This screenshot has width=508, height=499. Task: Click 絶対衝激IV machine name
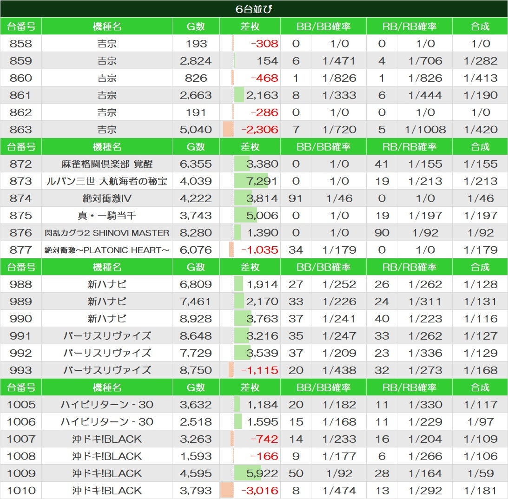107,198
